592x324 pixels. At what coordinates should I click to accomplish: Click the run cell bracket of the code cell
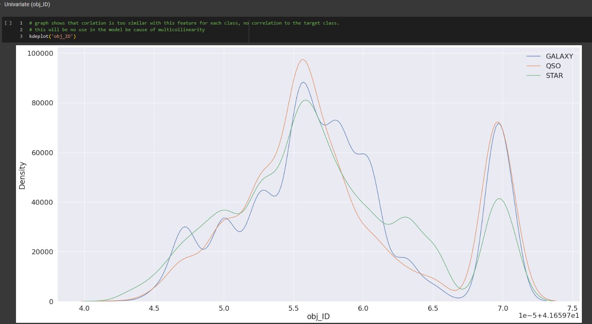(x=8, y=23)
